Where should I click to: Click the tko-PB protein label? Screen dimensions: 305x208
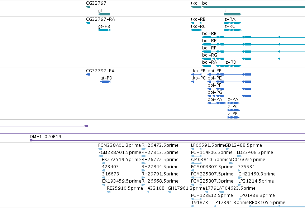[x=198, y=71]
